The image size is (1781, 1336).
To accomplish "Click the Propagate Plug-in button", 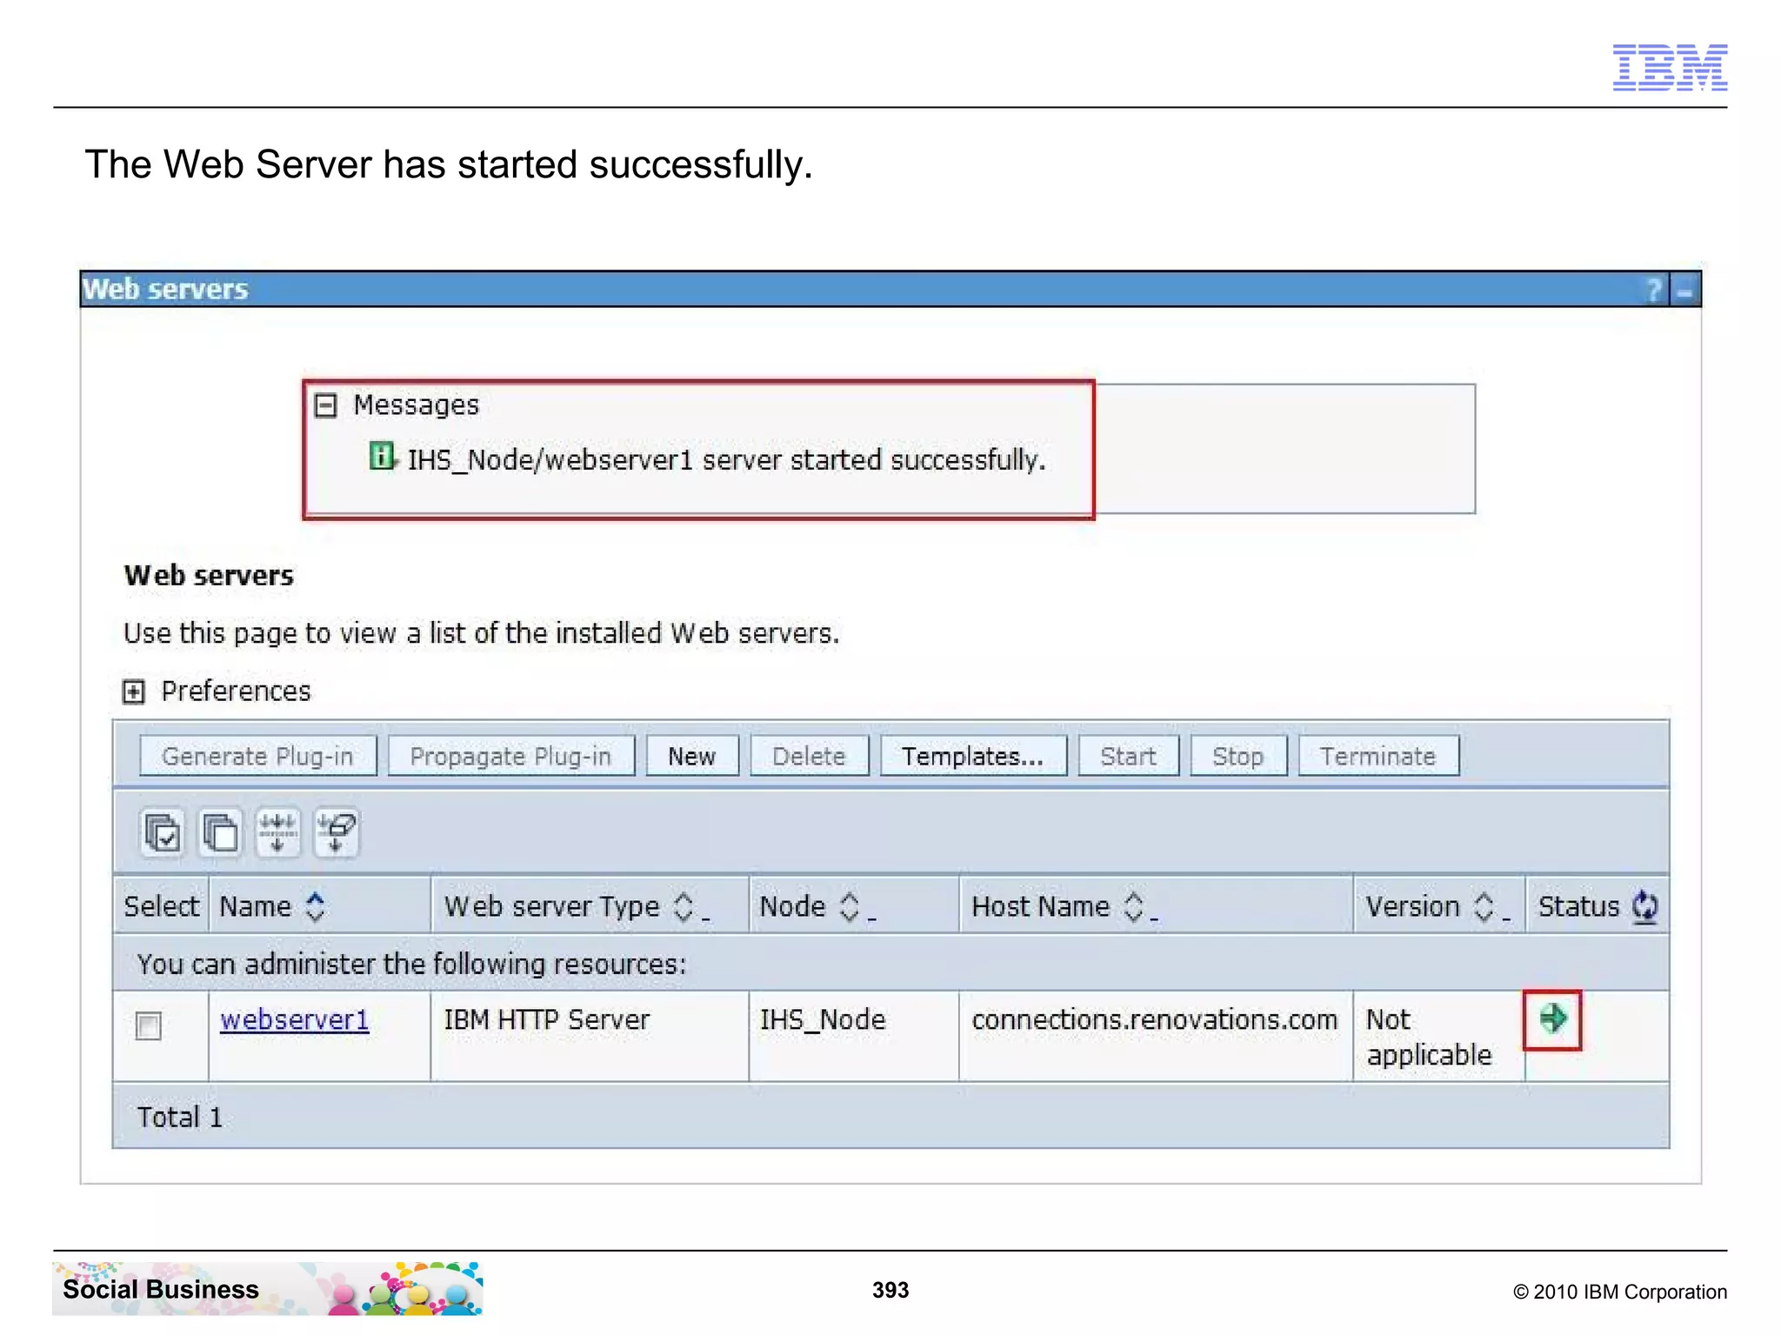I will tap(511, 756).
